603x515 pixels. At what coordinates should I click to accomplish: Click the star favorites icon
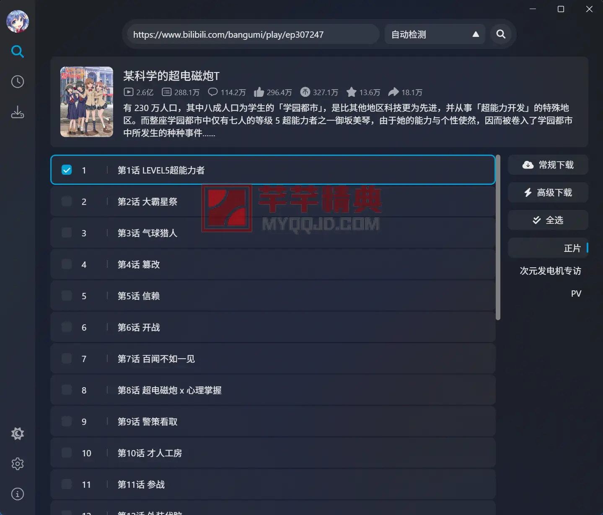[352, 92]
